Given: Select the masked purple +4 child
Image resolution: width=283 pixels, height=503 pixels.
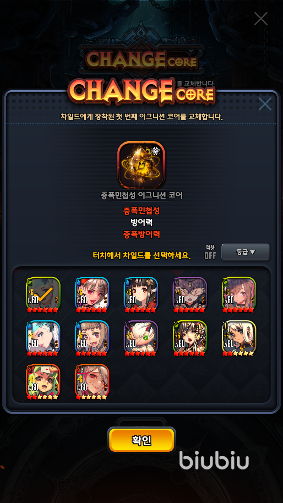Looking at the screenshot, I should point(190,294).
